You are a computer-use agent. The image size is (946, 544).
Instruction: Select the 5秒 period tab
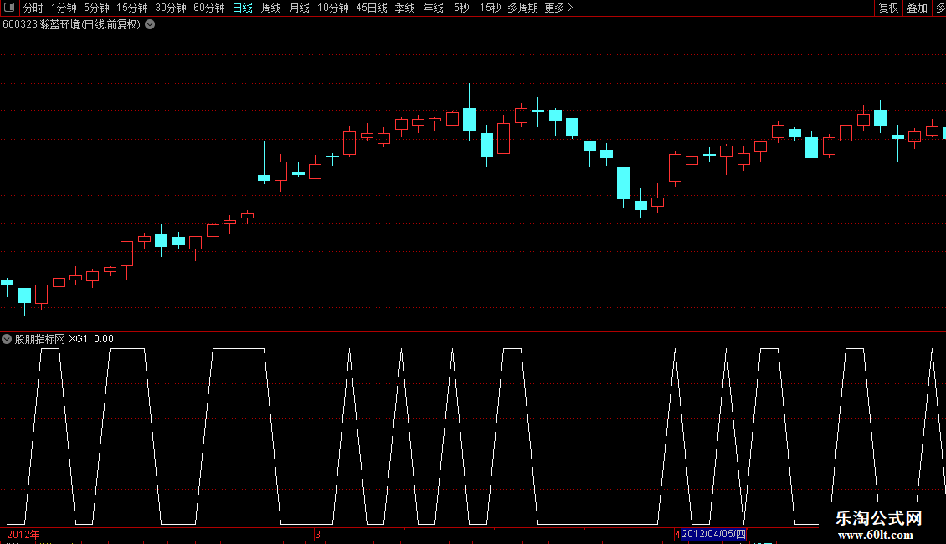point(461,8)
